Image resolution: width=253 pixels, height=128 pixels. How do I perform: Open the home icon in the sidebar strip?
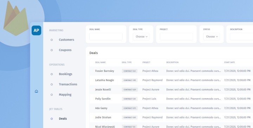(x=37, y=91)
